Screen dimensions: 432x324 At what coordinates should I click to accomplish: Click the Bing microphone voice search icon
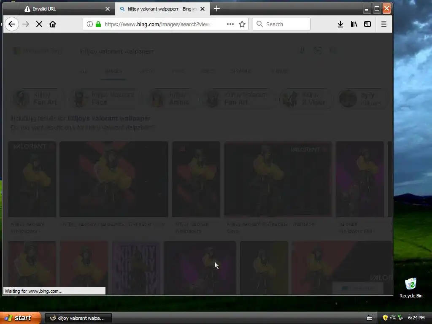[302, 51]
